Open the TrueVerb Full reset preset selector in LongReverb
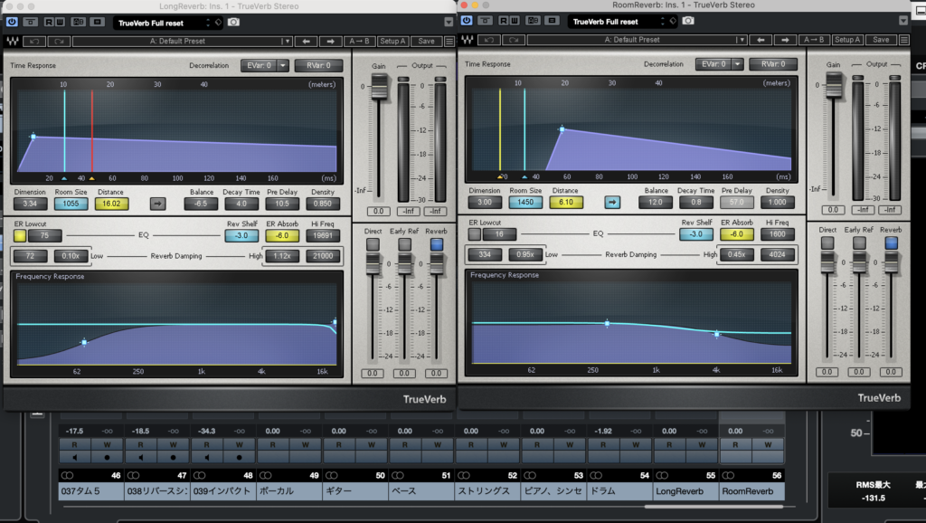 pos(168,22)
